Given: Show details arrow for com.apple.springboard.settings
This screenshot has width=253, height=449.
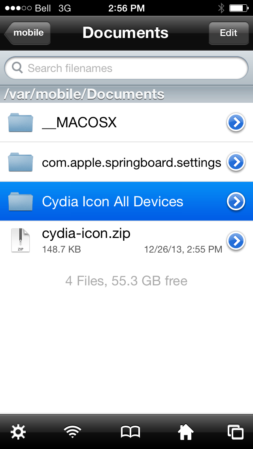Looking at the screenshot, I should click(236, 162).
